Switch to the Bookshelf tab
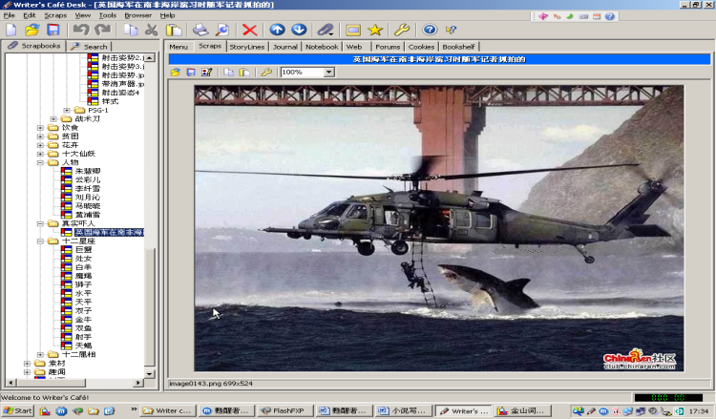Viewport: 716px width, 419px height. click(458, 47)
